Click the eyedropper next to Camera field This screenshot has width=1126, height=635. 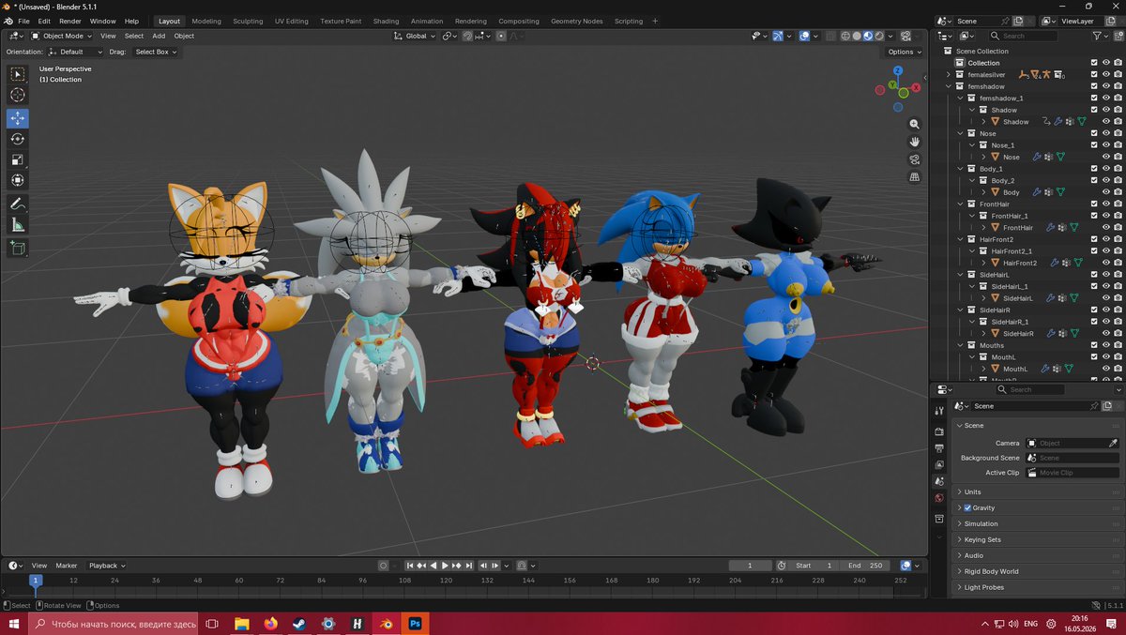click(x=1114, y=443)
